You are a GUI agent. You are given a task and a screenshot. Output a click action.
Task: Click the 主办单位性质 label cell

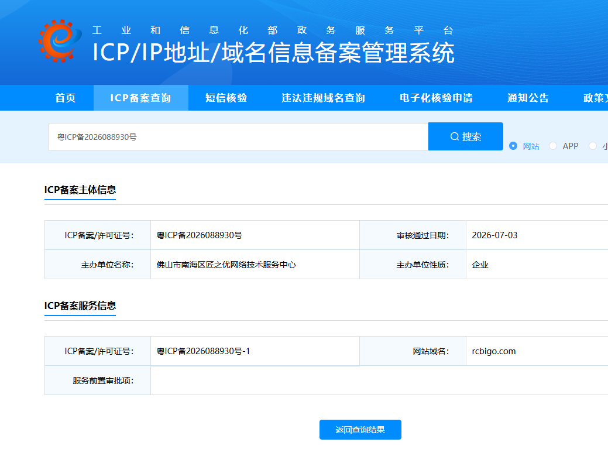click(413, 265)
